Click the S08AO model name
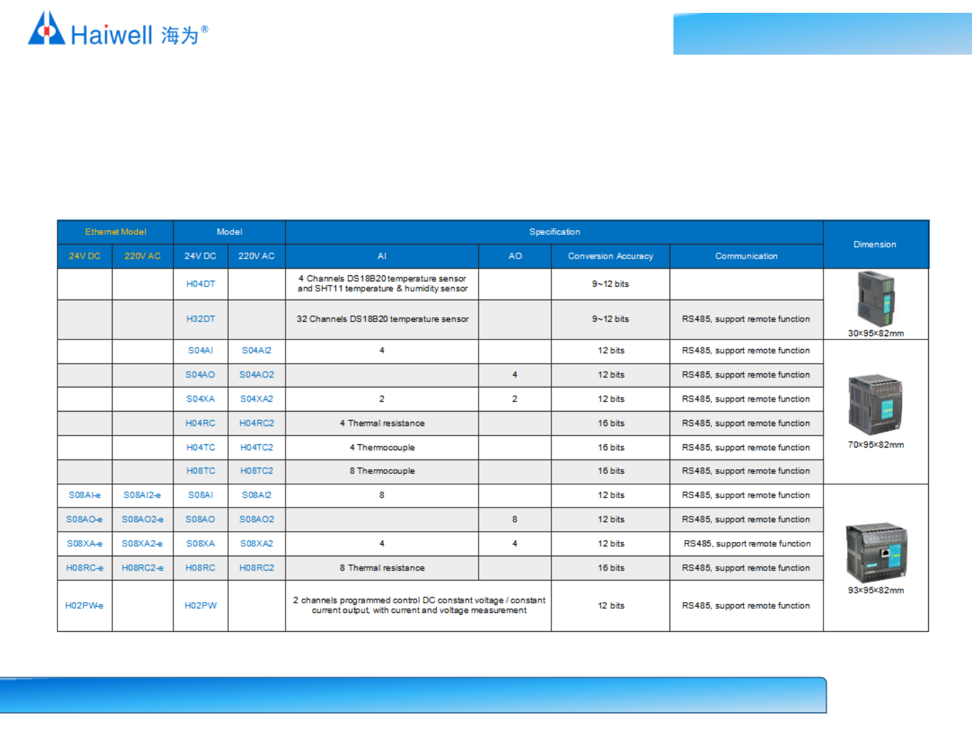This screenshot has width=972, height=729. point(200,520)
